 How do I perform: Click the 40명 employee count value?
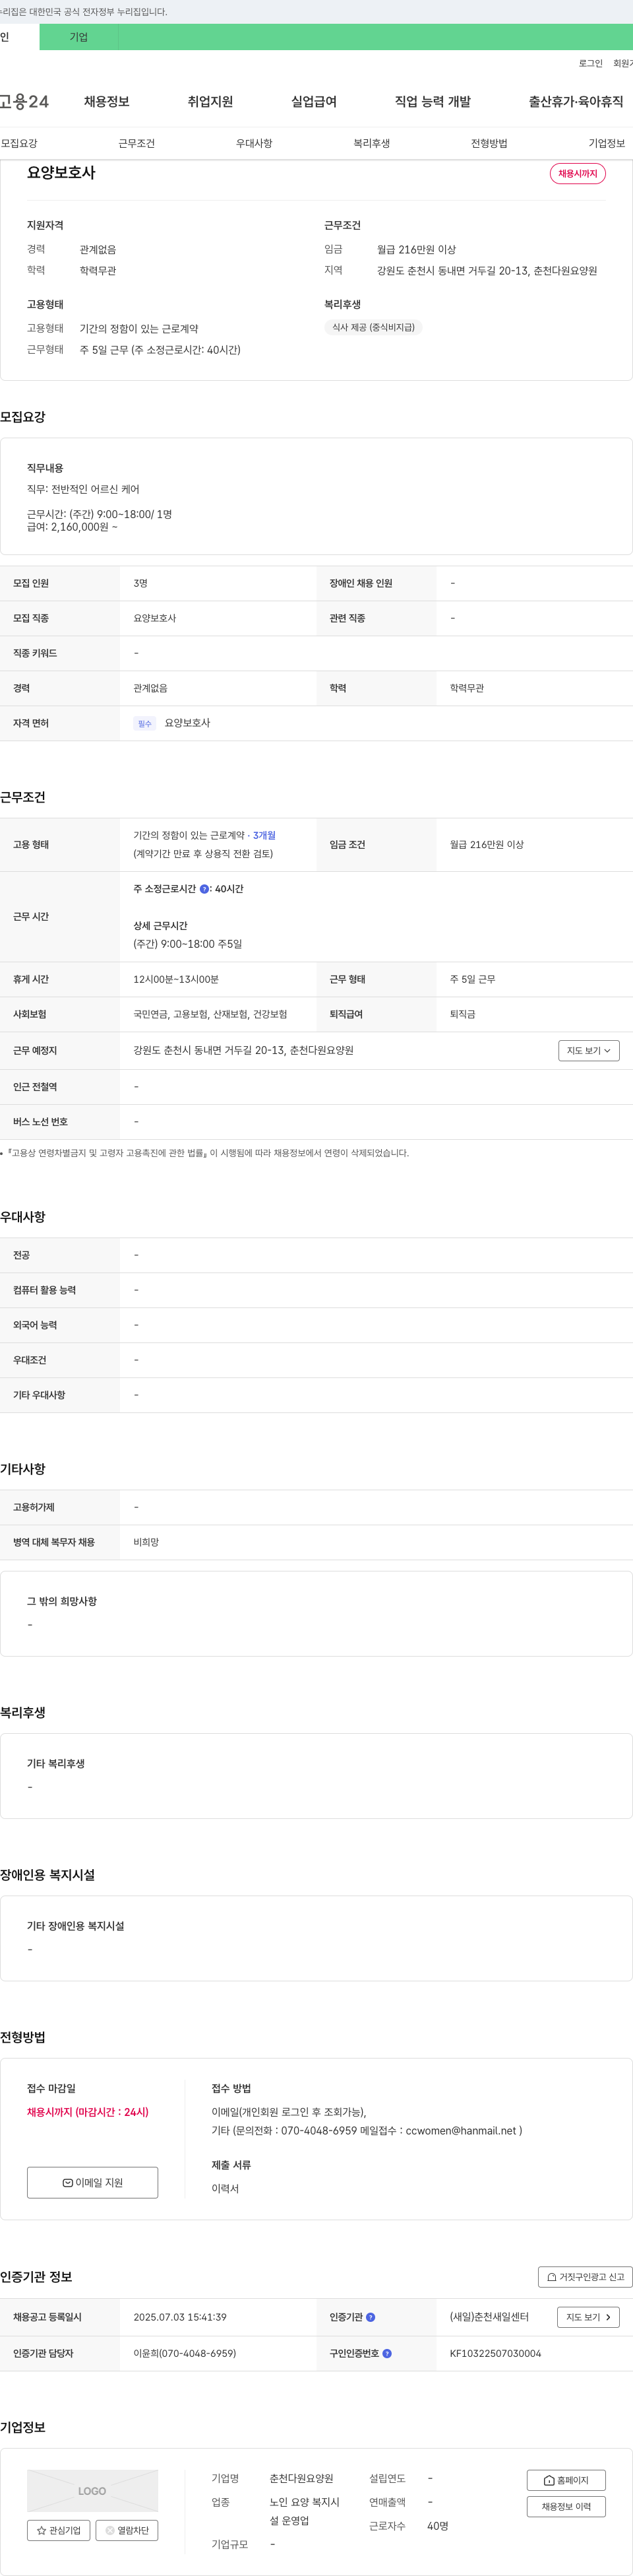437,2527
